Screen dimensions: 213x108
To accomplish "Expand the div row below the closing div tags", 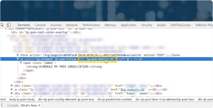I will 12,86.
